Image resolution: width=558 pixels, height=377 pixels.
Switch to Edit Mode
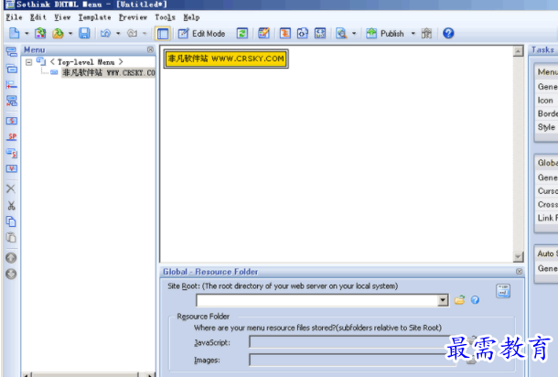click(201, 34)
